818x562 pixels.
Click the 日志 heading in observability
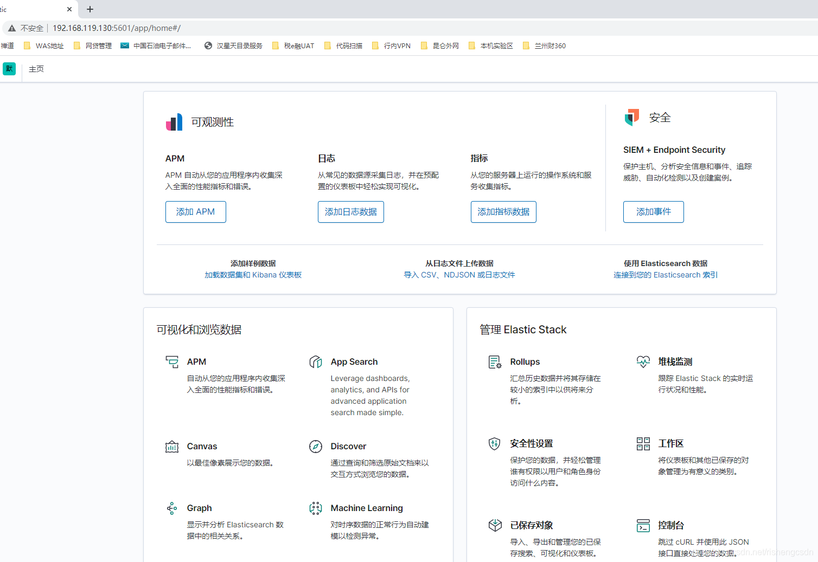pos(327,159)
